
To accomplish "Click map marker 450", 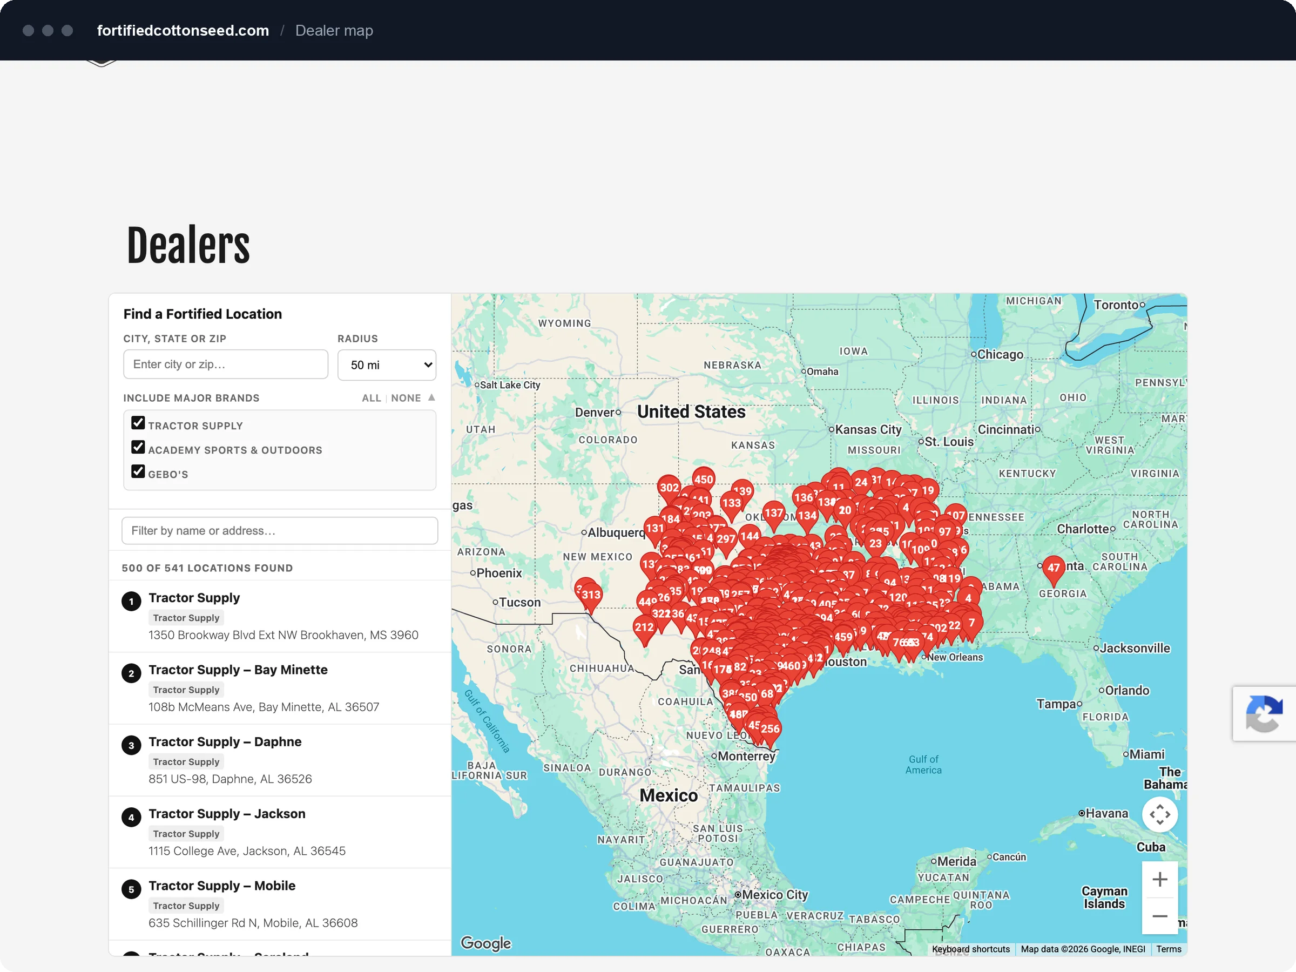I will click(x=703, y=481).
